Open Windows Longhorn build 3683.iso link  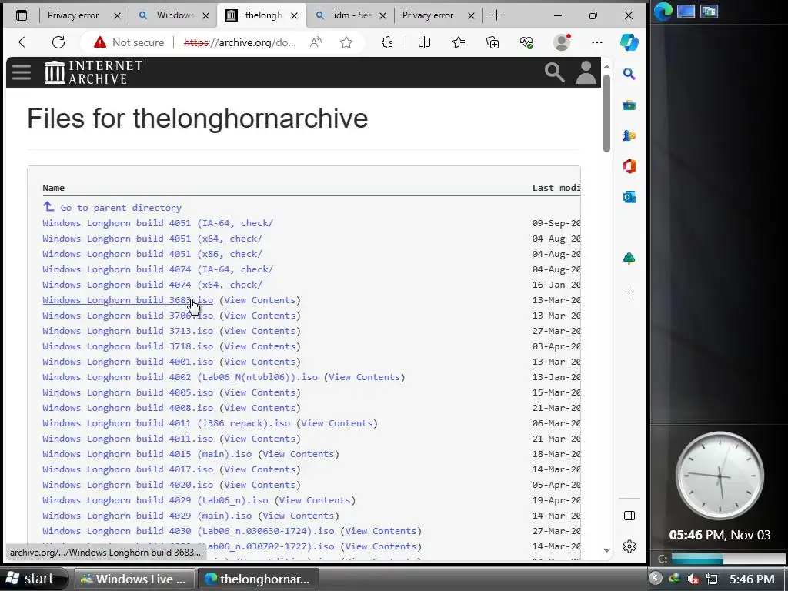128,300
